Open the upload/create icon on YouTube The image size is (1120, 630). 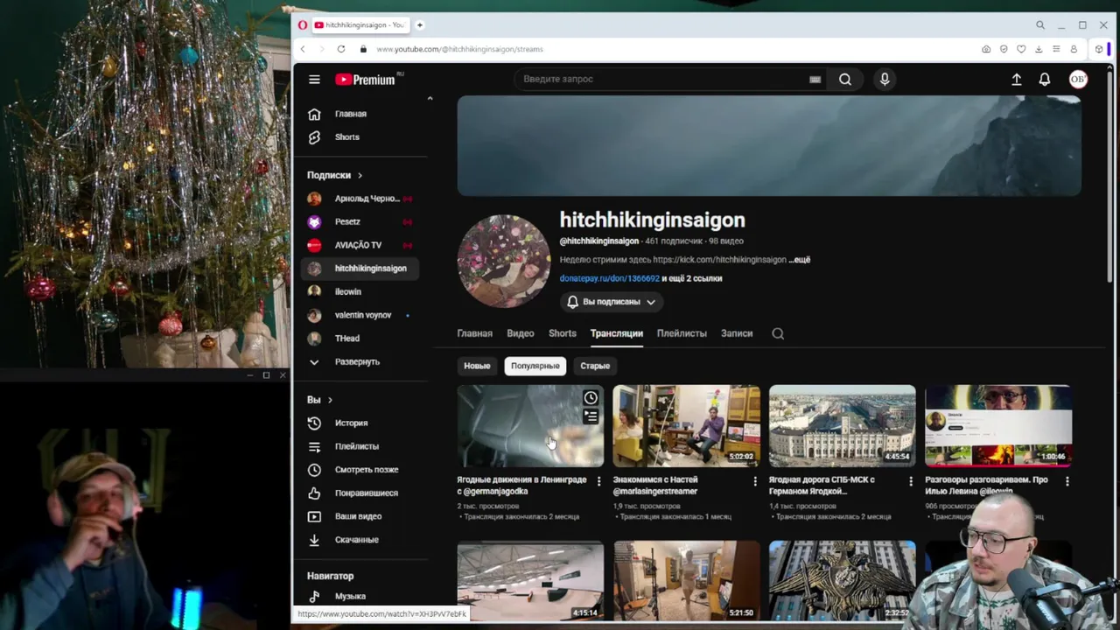tap(1017, 80)
